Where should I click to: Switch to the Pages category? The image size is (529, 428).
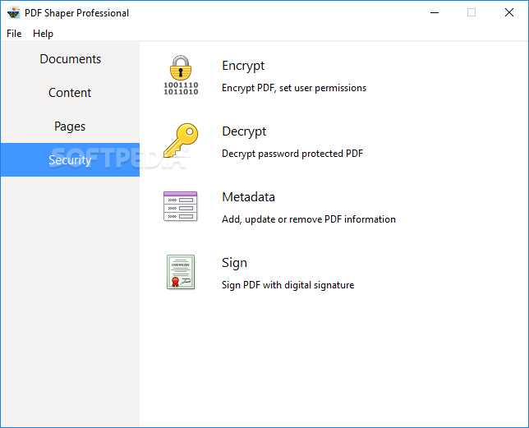(70, 127)
